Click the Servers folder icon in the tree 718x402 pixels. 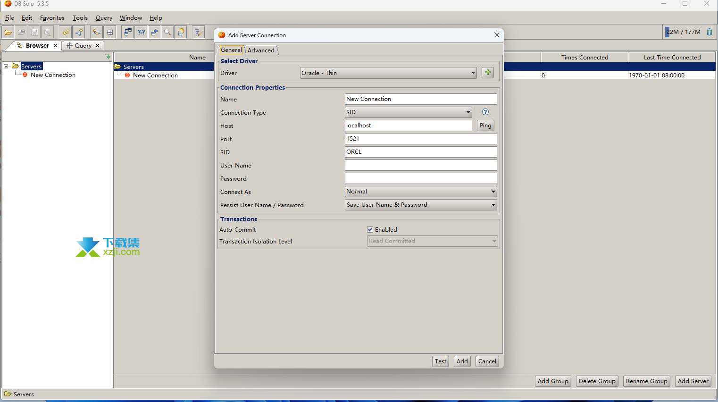(x=16, y=66)
